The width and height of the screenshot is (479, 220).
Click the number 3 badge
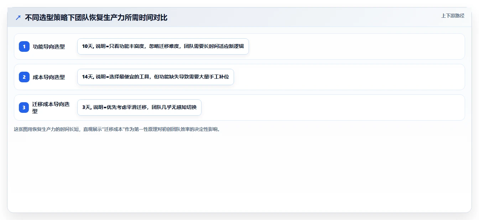[24, 108]
